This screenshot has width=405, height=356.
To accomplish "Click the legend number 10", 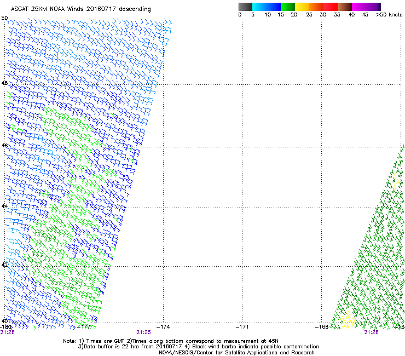I will click(x=268, y=14).
